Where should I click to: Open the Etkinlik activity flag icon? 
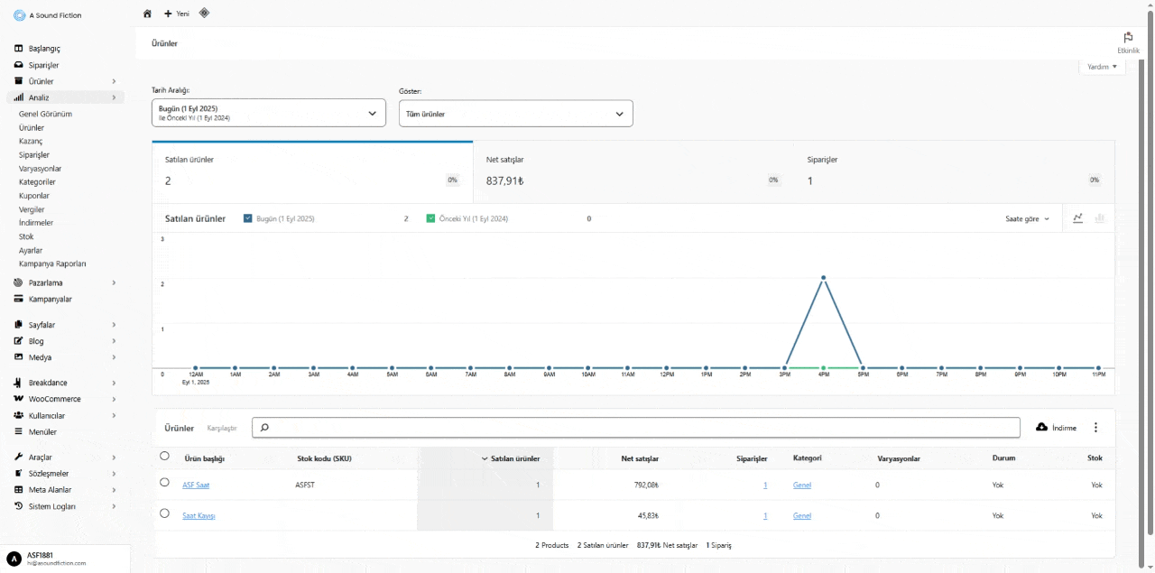coord(1128,38)
